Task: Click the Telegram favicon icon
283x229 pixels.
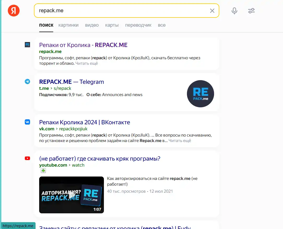Action: (27, 81)
